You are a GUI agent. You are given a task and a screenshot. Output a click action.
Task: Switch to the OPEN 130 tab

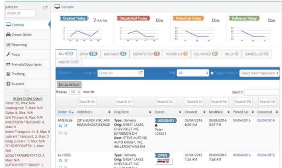(89, 54)
